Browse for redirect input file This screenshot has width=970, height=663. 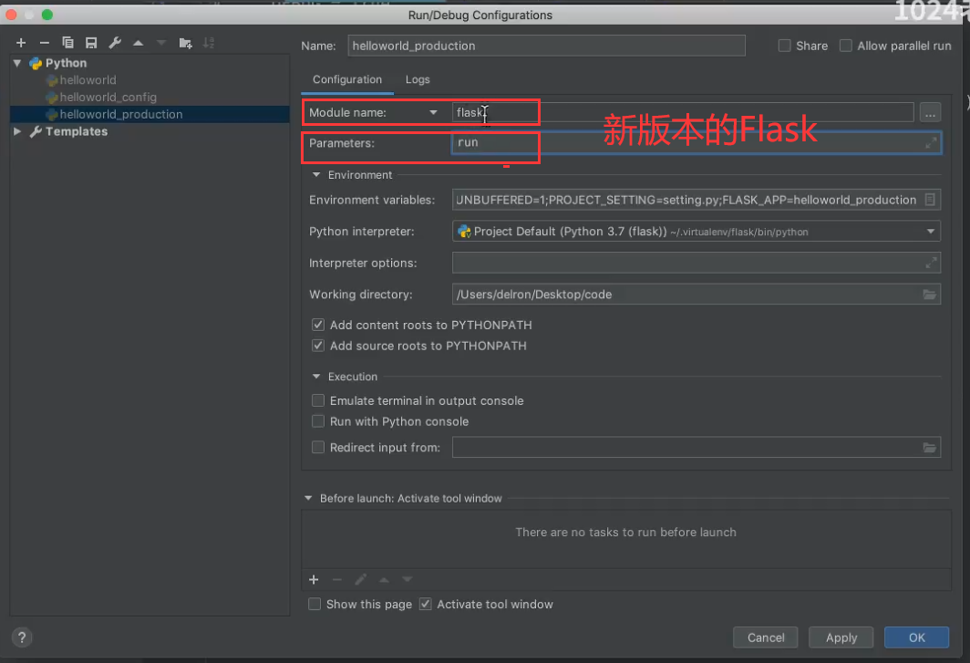point(929,448)
